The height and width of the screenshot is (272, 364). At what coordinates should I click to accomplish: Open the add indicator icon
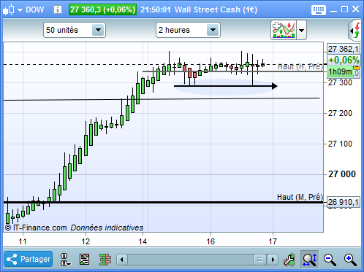[284, 30]
